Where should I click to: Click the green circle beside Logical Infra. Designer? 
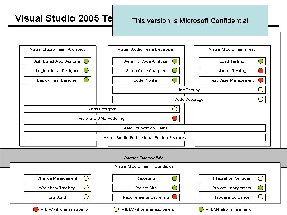coord(86,70)
